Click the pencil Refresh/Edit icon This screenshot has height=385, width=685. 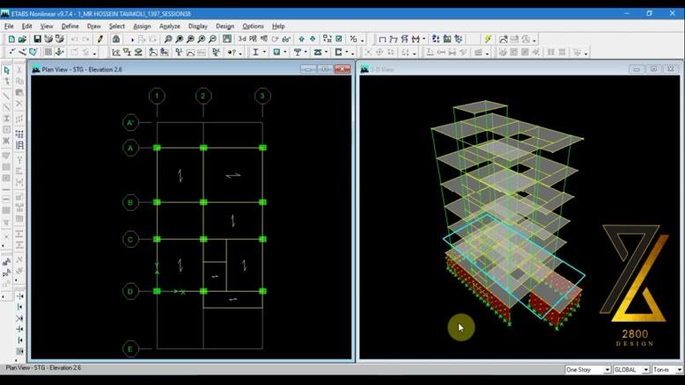click(99, 40)
